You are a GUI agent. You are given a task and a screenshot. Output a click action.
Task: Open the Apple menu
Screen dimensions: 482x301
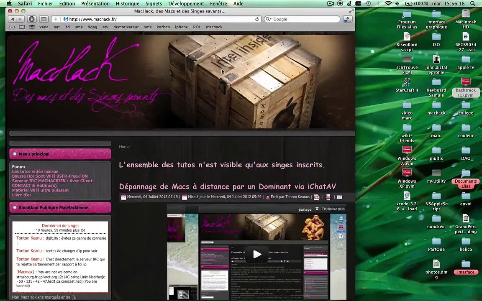tap(9, 4)
